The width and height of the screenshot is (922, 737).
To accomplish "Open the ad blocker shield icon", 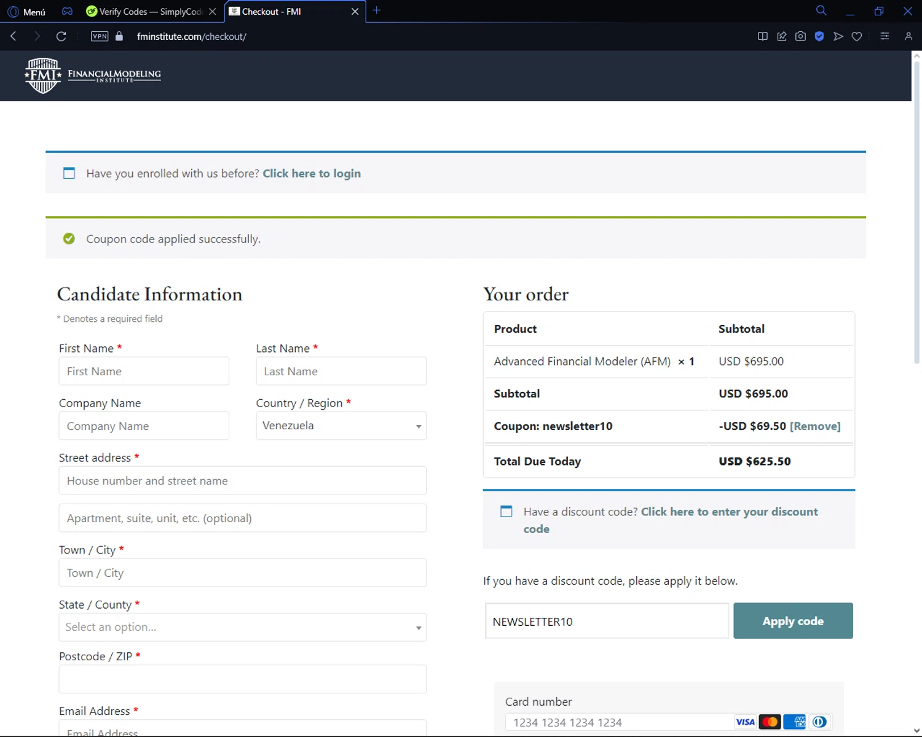I will (x=819, y=36).
